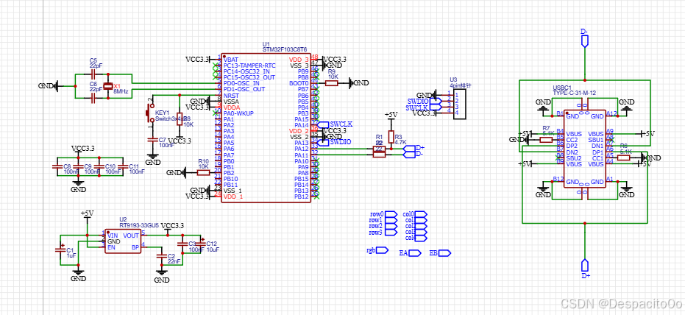
Task: Select the R3 4.7K pull-up resistor
Action: (391, 136)
